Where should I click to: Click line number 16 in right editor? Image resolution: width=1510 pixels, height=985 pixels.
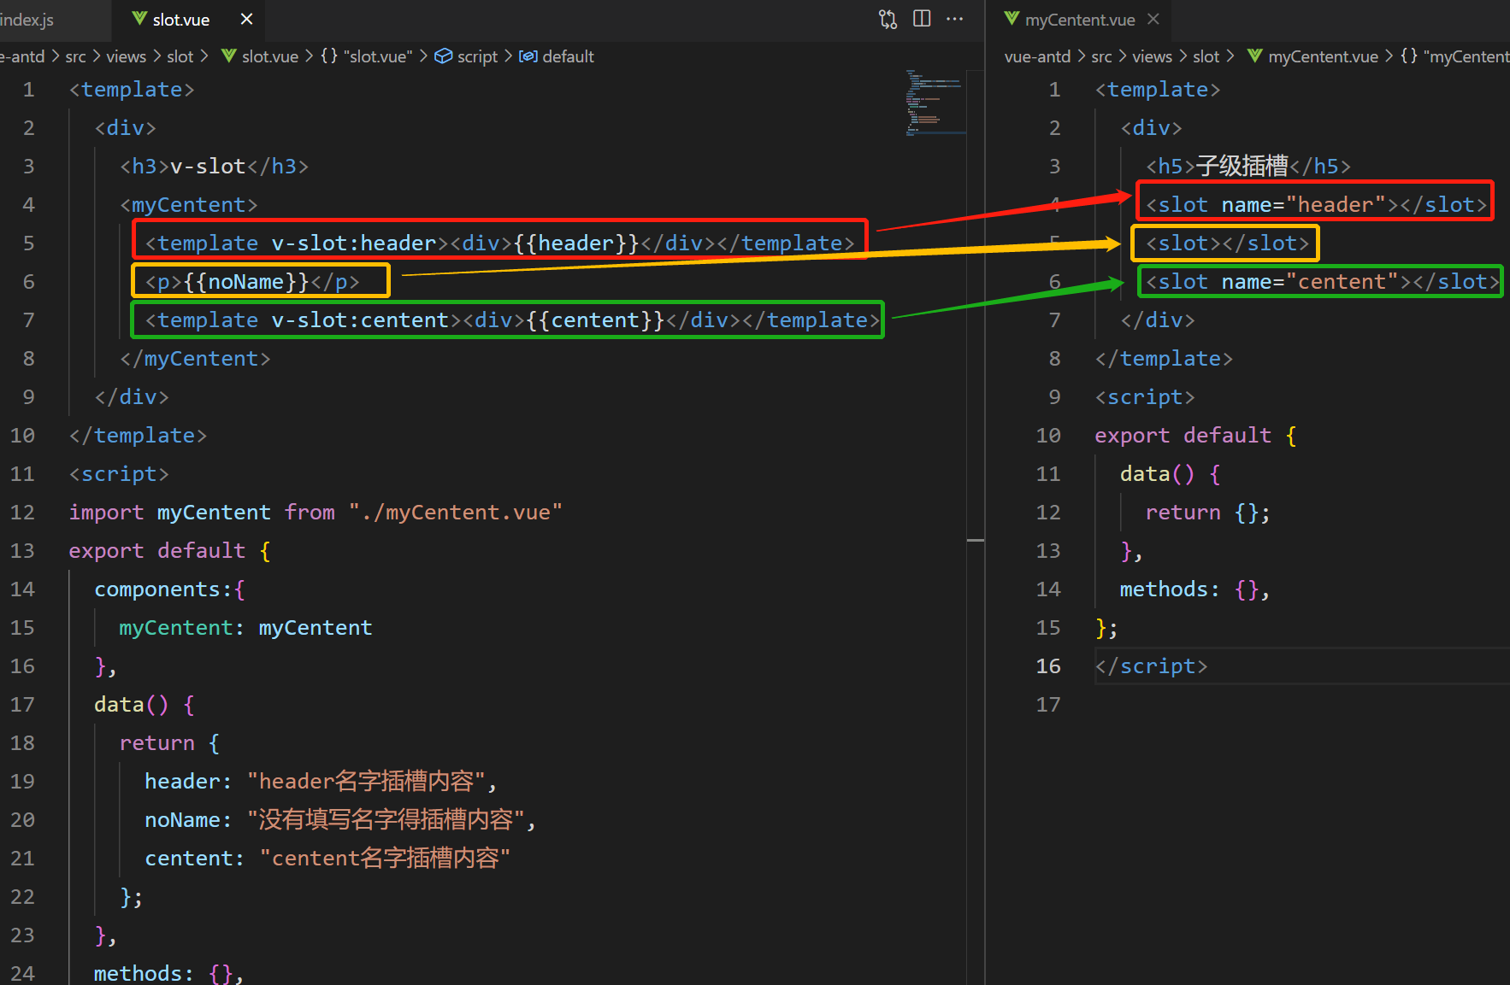(1048, 666)
